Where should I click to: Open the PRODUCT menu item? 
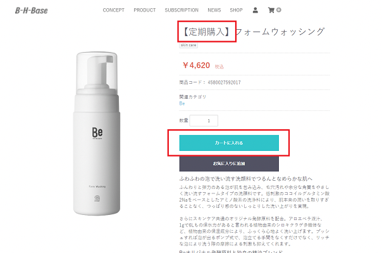pyautogui.click(x=144, y=10)
